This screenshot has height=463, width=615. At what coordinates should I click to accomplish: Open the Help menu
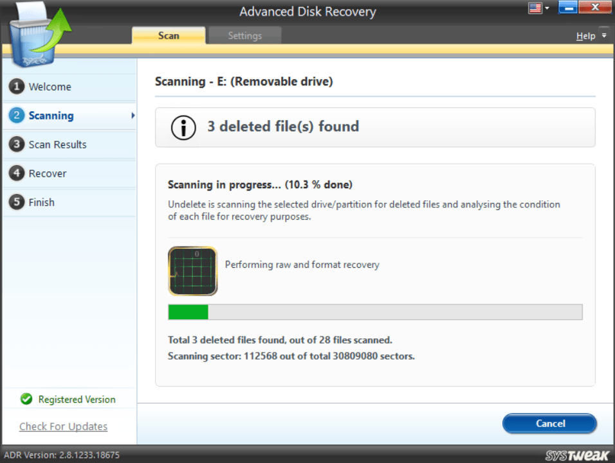(x=585, y=36)
